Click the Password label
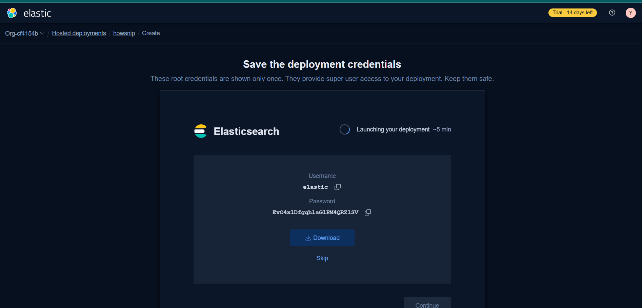Viewport: 642px width, 308px height. [322, 201]
